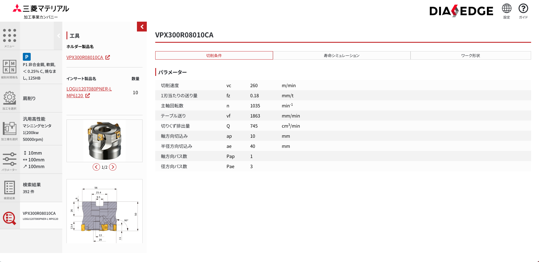
Task: Click the 軸方向切込み row label
Action: coord(174,136)
